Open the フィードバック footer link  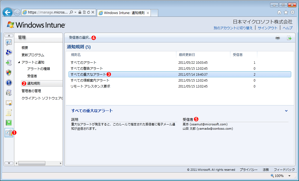point(284,170)
